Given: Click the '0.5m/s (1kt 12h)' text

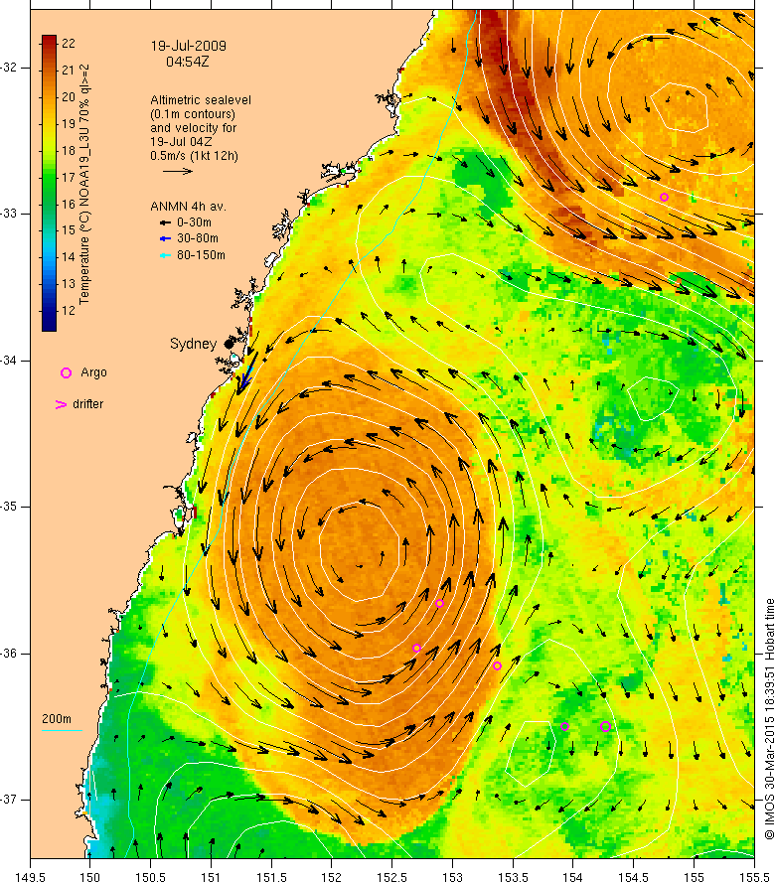Looking at the screenshot, I should click(x=194, y=156).
